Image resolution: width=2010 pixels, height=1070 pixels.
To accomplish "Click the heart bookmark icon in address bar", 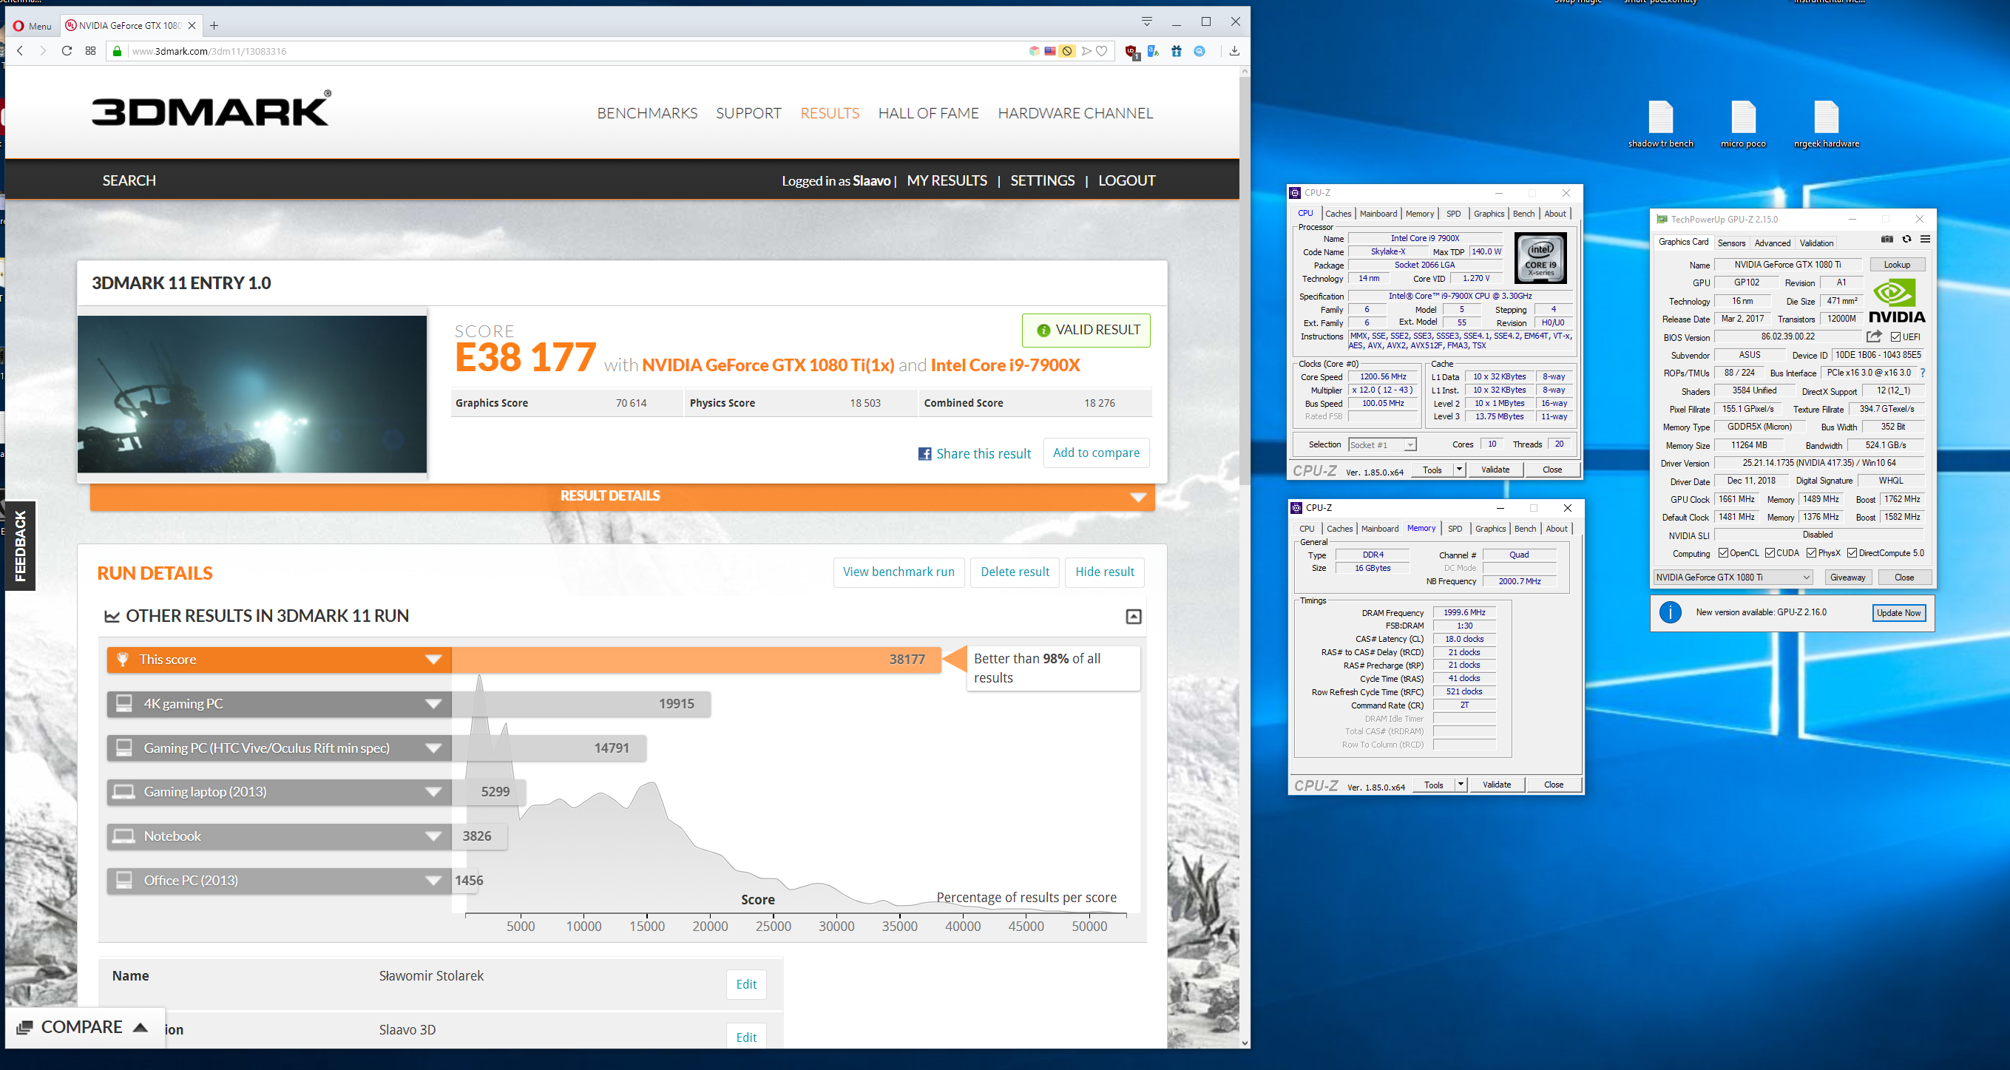I will [x=1102, y=52].
